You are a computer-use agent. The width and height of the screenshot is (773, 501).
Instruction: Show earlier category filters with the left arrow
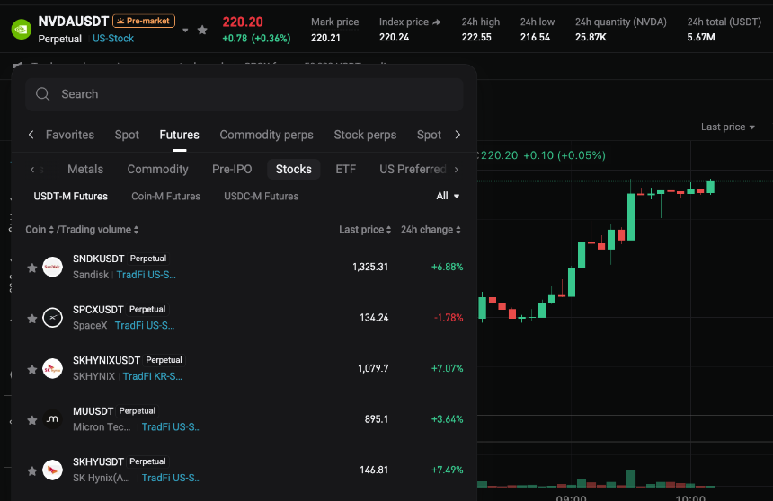pyautogui.click(x=32, y=170)
